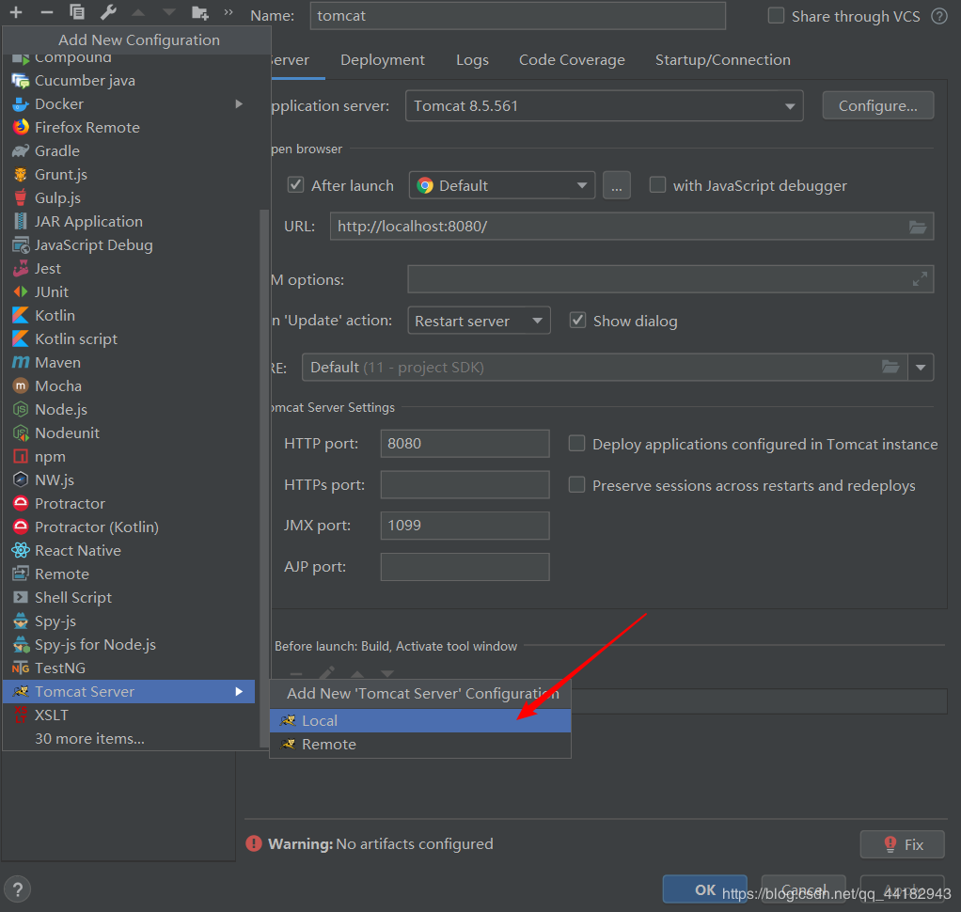
Task: Click the move down arrow icon
Action: 169,12
